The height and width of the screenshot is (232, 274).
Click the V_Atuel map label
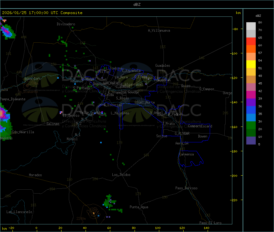coord(156,113)
